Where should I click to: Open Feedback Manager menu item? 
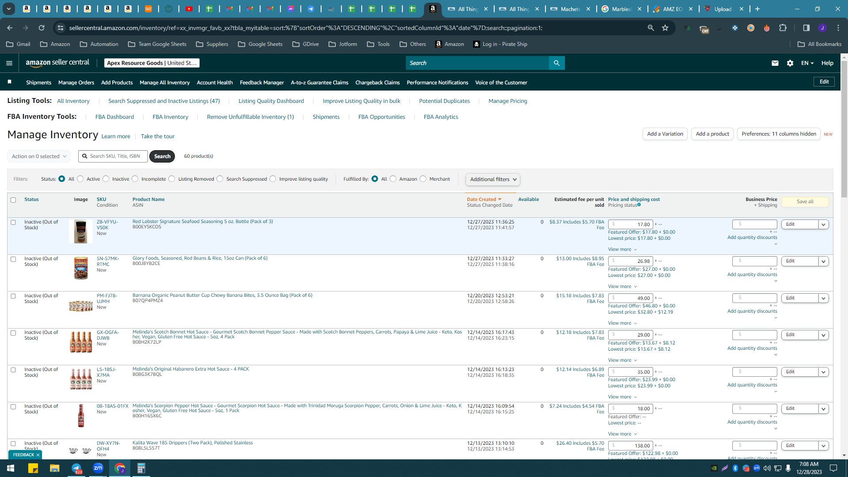(261, 83)
